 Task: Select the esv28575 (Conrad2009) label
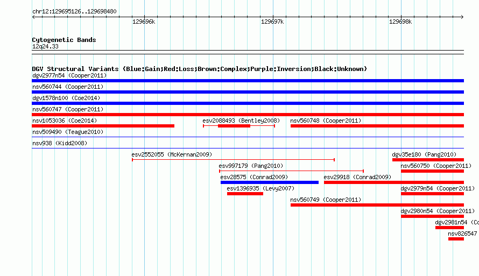coord(254,177)
